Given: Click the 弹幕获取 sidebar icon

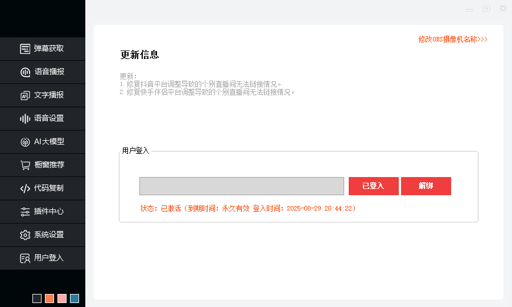Looking at the screenshot, I should point(25,49).
